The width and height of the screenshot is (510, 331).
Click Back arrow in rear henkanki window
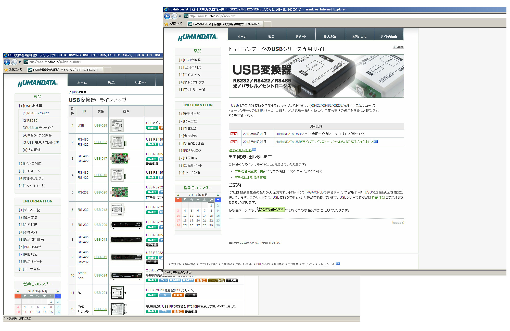click(7, 62)
